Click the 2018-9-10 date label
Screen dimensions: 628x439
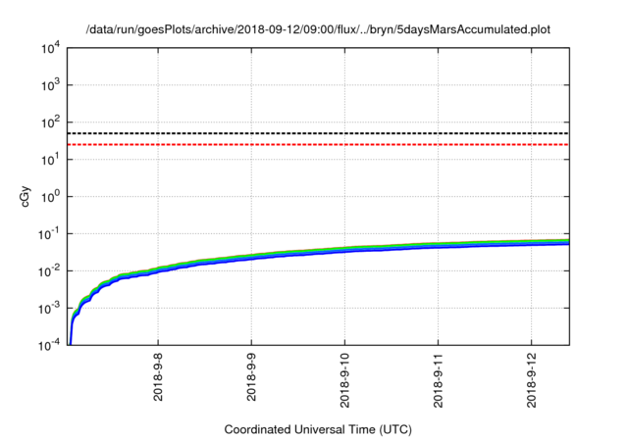coord(344,380)
